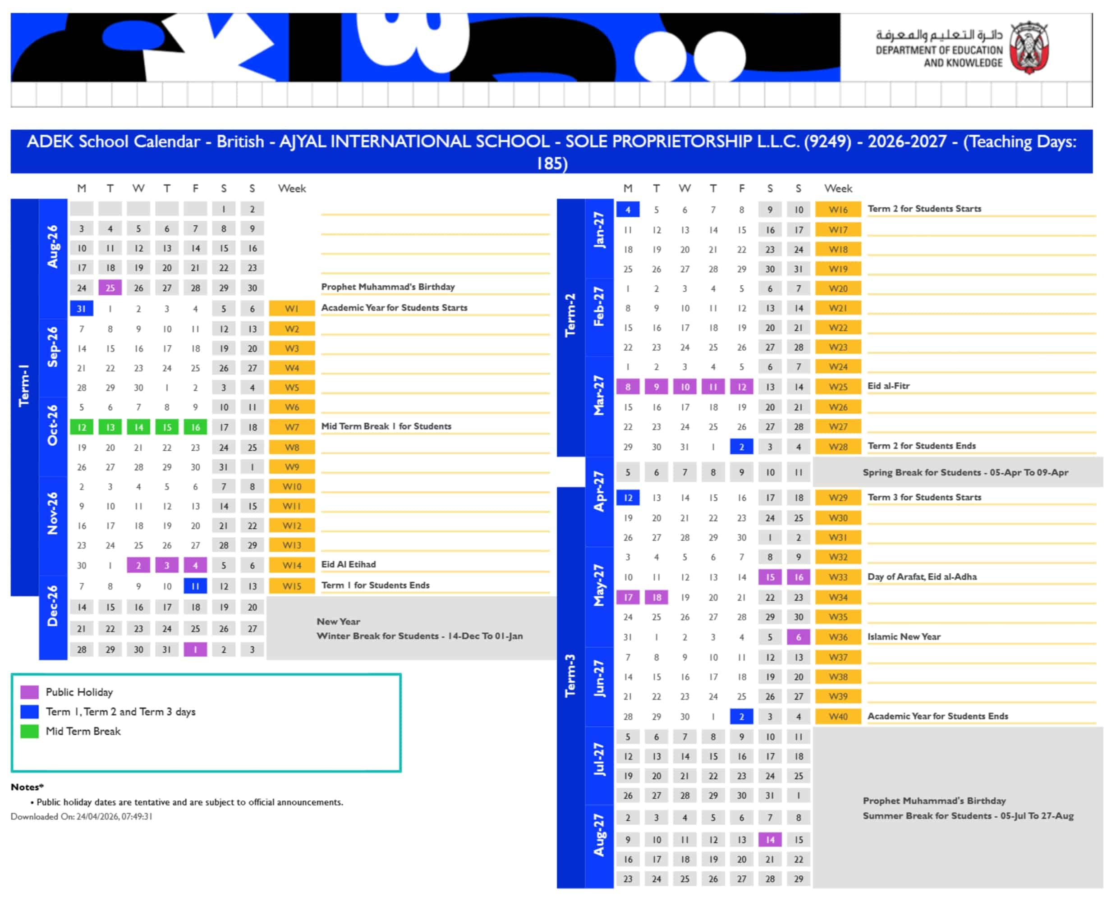Click the Dec-26 month label
The height and width of the screenshot is (910, 1116).
(53, 606)
